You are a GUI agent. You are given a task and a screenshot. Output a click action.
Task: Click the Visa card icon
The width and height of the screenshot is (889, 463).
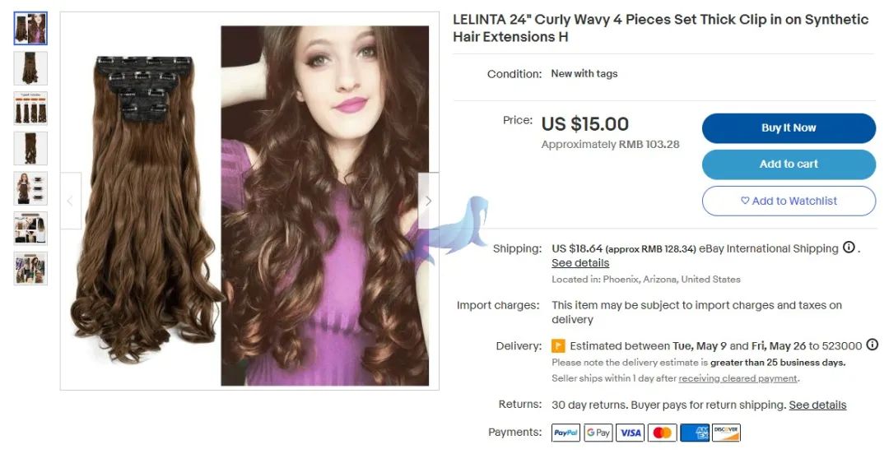[x=630, y=433]
